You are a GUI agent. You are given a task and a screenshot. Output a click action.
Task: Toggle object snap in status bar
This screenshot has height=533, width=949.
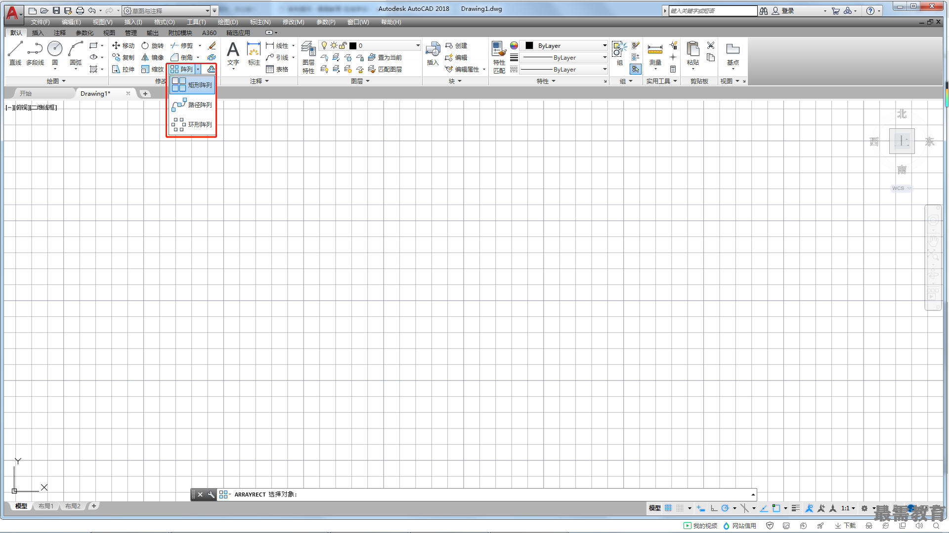[x=776, y=508]
